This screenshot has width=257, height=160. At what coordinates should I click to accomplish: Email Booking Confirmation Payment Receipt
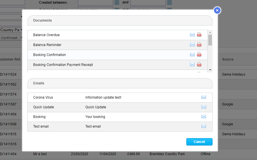192,65
